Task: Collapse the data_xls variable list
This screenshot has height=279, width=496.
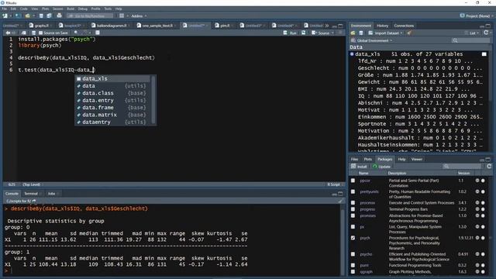Action: tap(352, 54)
